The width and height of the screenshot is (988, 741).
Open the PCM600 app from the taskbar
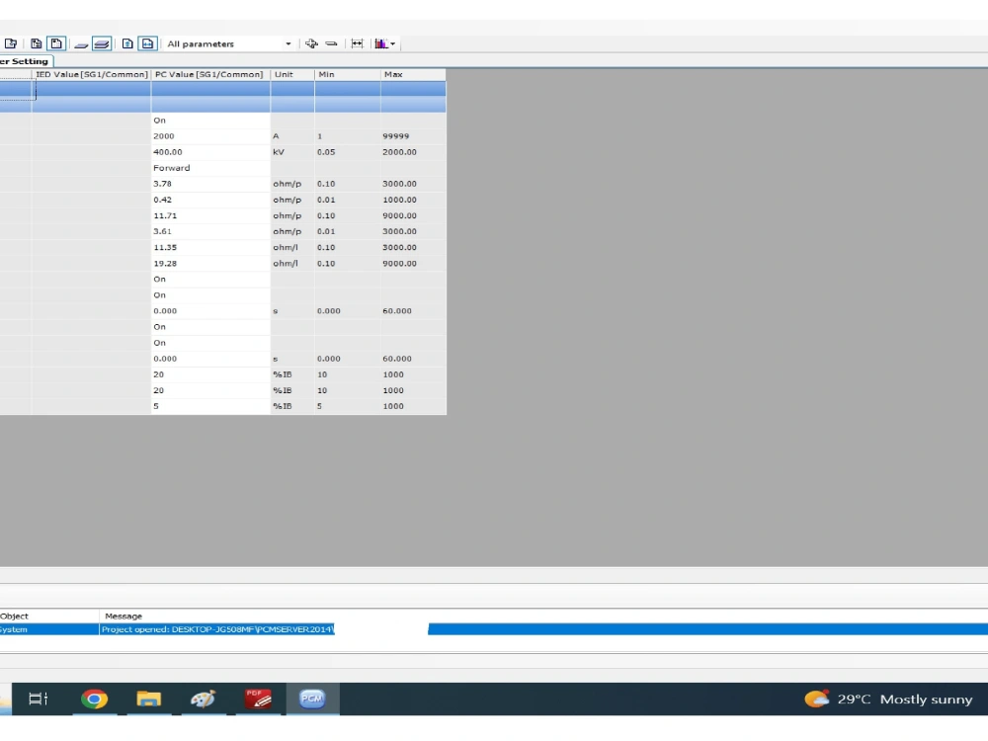tap(312, 699)
